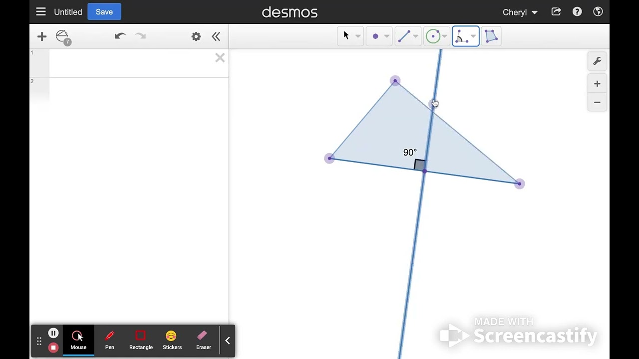Click the 90° angle label
639x359 pixels.
(410, 153)
